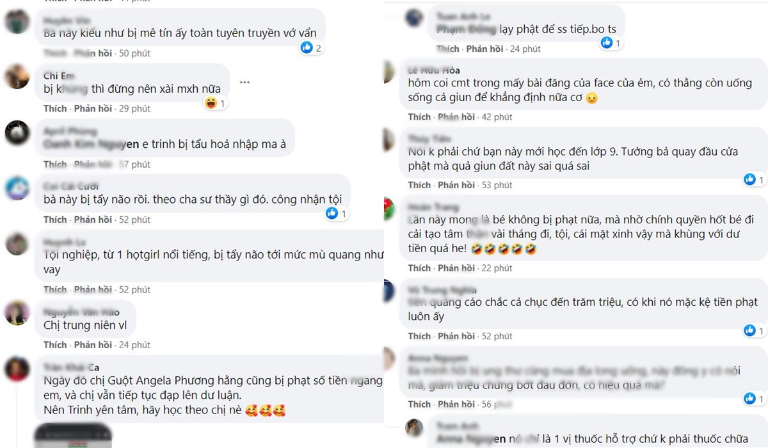Click the like reaction on the "lớp 9" comment
768x448 pixels.
(749, 179)
